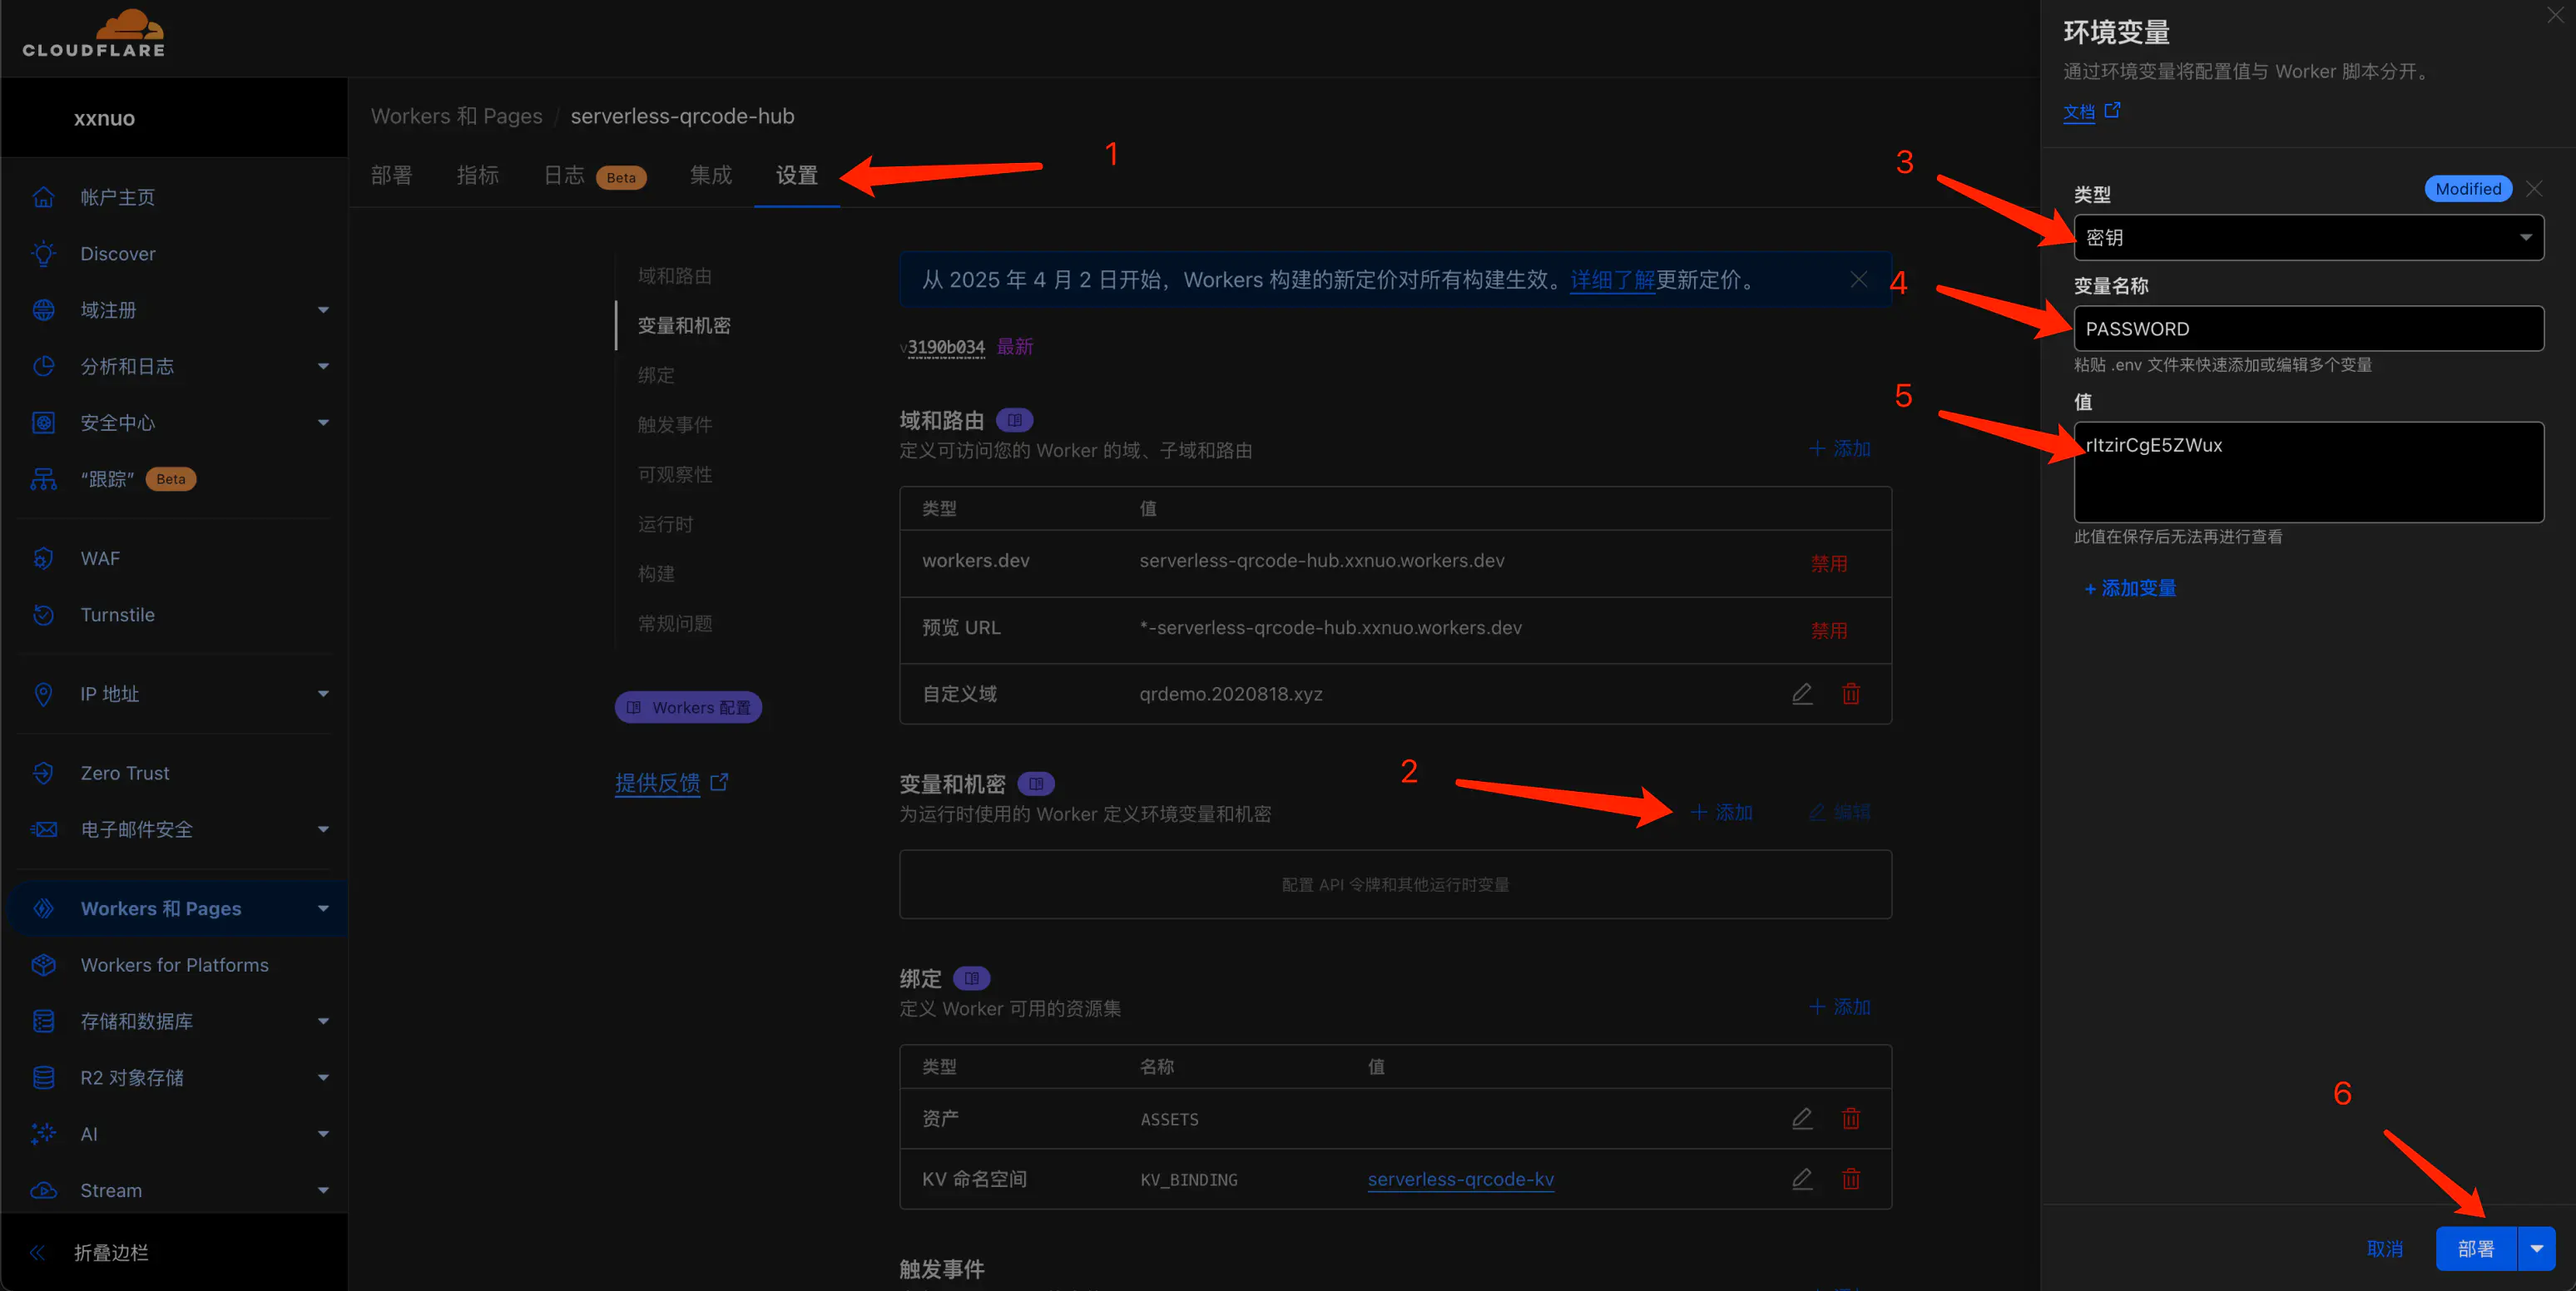The height and width of the screenshot is (1291, 2576).
Task: Open the serverless-qrcode-kv link
Action: (x=1461, y=1179)
